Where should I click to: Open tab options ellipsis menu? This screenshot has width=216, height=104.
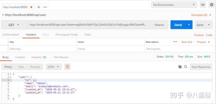pyautogui.click(x=45, y=7)
